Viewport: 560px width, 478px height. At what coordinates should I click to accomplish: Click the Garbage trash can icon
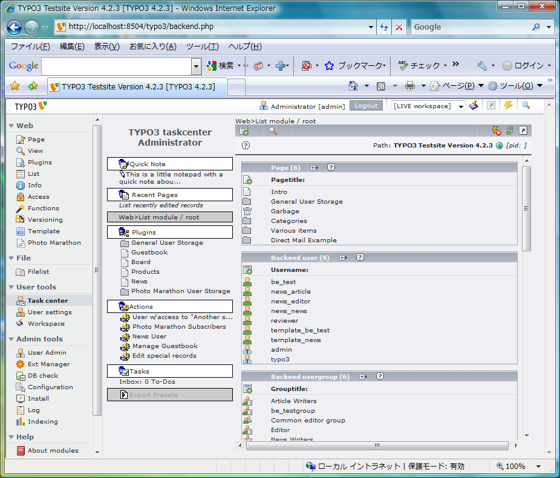(x=247, y=212)
